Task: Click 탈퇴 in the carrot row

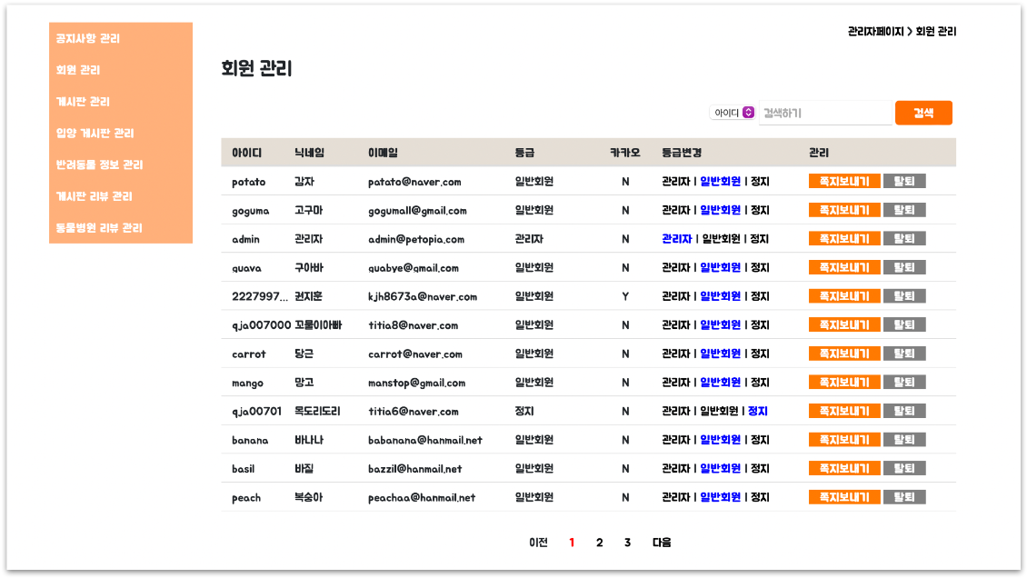Action: click(904, 354)
